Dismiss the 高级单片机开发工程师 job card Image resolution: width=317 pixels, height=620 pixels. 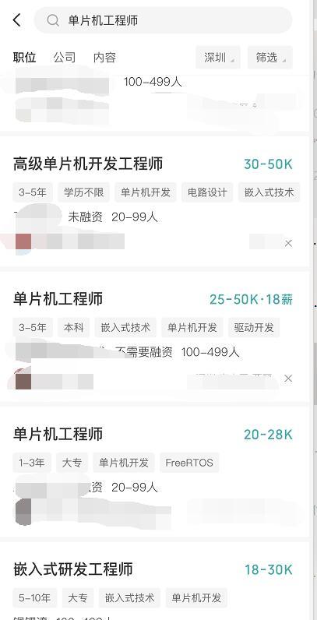pos(288,244)
